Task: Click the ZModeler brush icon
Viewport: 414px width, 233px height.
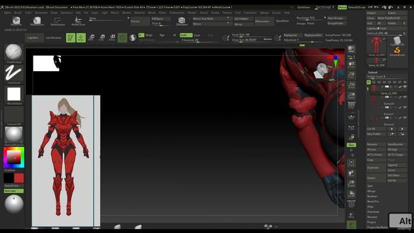Action: 182,21
